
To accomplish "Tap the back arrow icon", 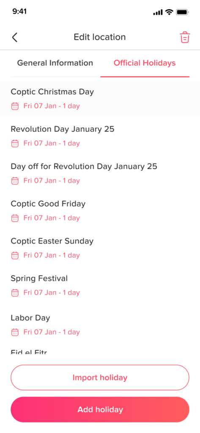I will (x=15, y=37).
